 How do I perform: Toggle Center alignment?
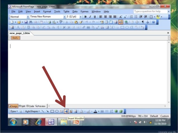tap(105, 17)
